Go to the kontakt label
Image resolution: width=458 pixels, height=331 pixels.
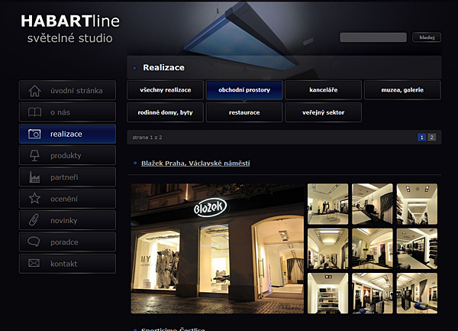tap(64, 264)
